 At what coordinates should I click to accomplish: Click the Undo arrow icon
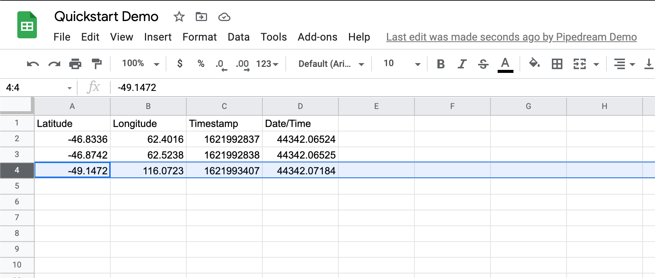click(33, 64)
